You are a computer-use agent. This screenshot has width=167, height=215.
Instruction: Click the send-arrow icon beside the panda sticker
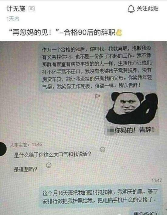(97, 96)
